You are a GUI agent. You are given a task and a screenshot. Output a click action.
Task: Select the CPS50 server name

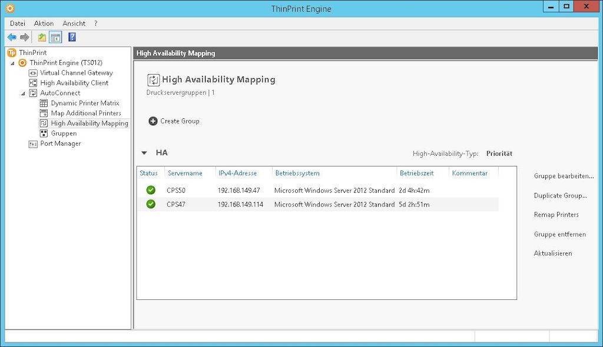pyautogui.click(x=175, y=190)
